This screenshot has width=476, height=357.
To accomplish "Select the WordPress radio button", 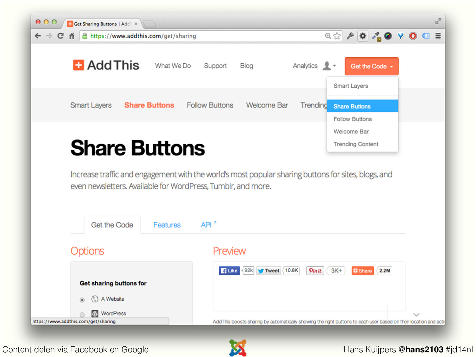I will point(82,314).
